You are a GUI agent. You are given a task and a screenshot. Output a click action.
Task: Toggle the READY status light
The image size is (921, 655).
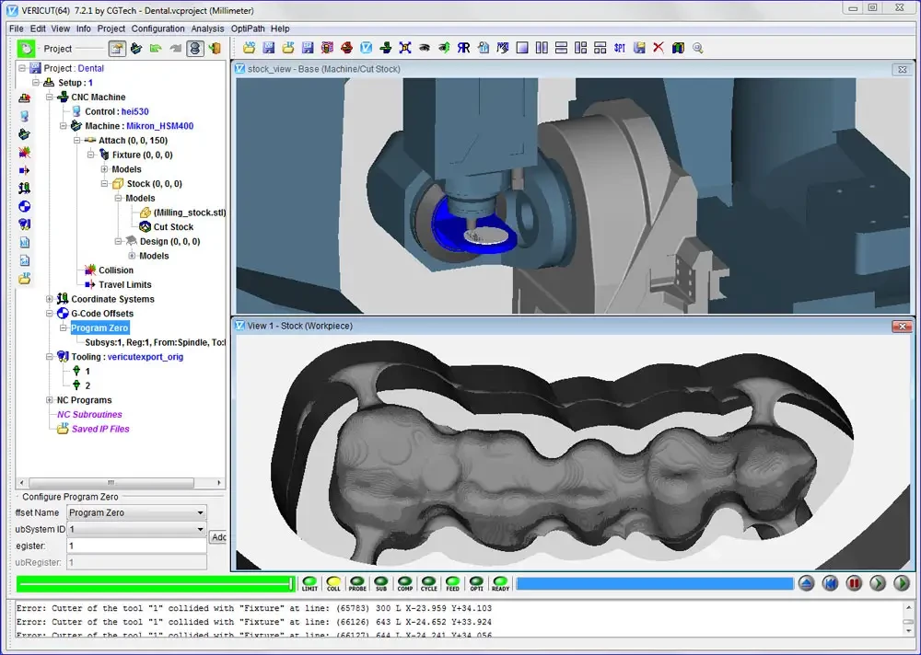coord(500,583)
